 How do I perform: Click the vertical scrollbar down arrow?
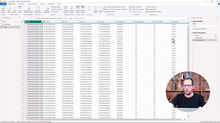coord(188,116)
